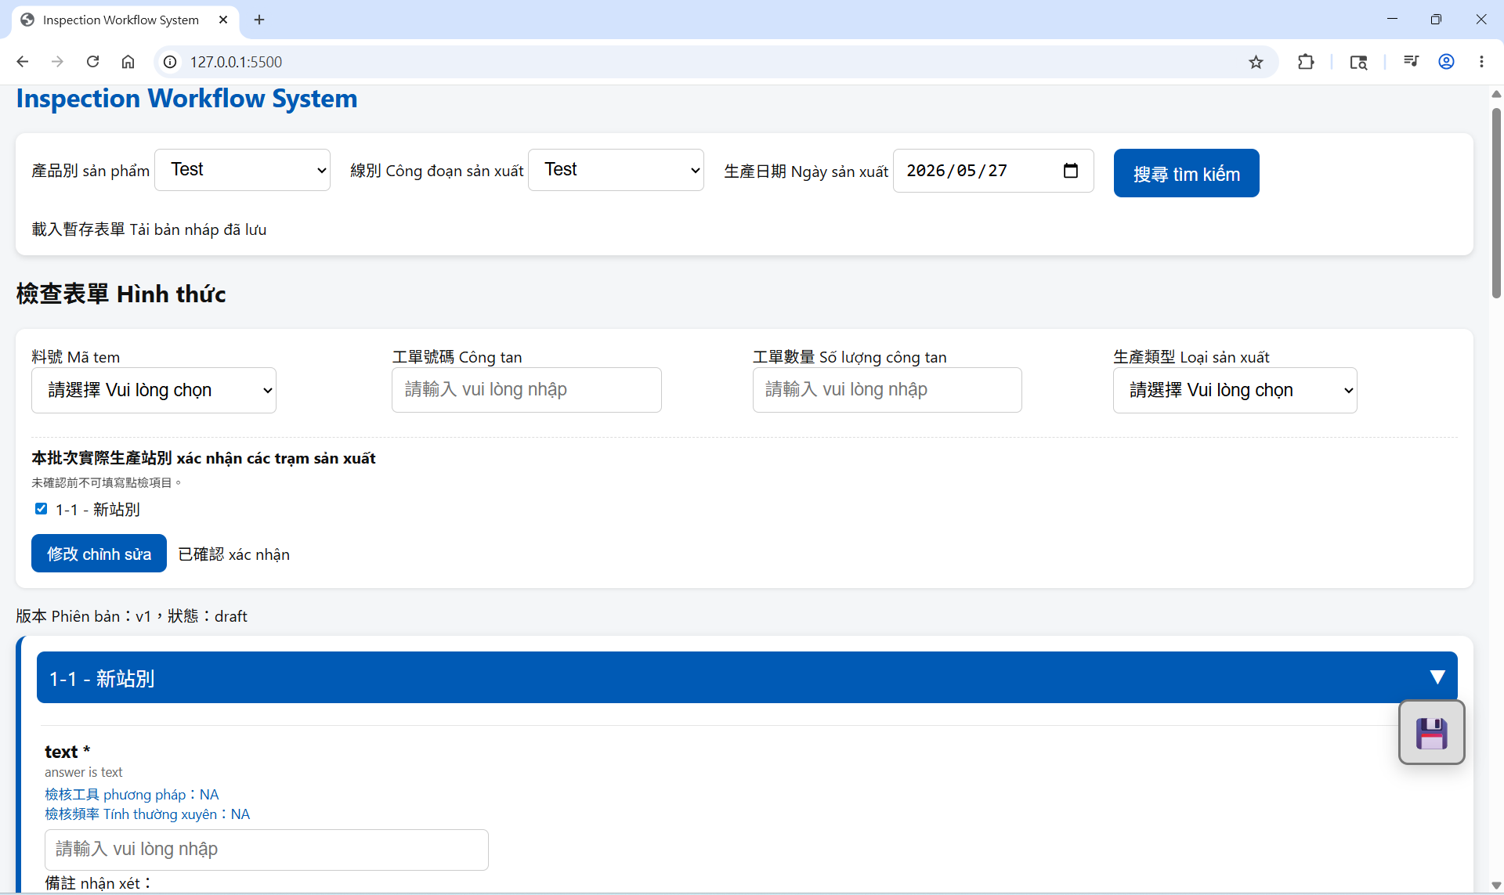This screenshot has height=895, width=1504.
Task: Go back with the browser back arrow
Action: tap(23, 62)
